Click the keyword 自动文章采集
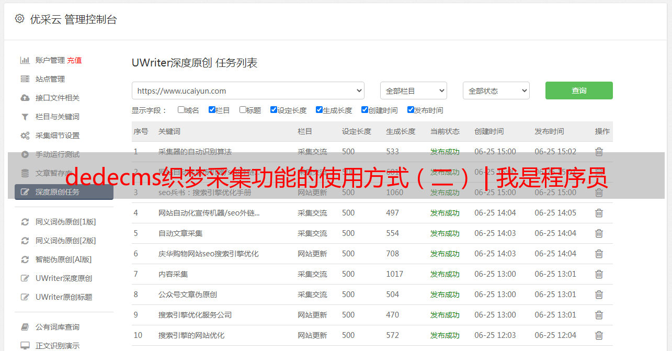The width and height of the screenshot is (672, 351). pyautogui.click(x=180, y=233)
